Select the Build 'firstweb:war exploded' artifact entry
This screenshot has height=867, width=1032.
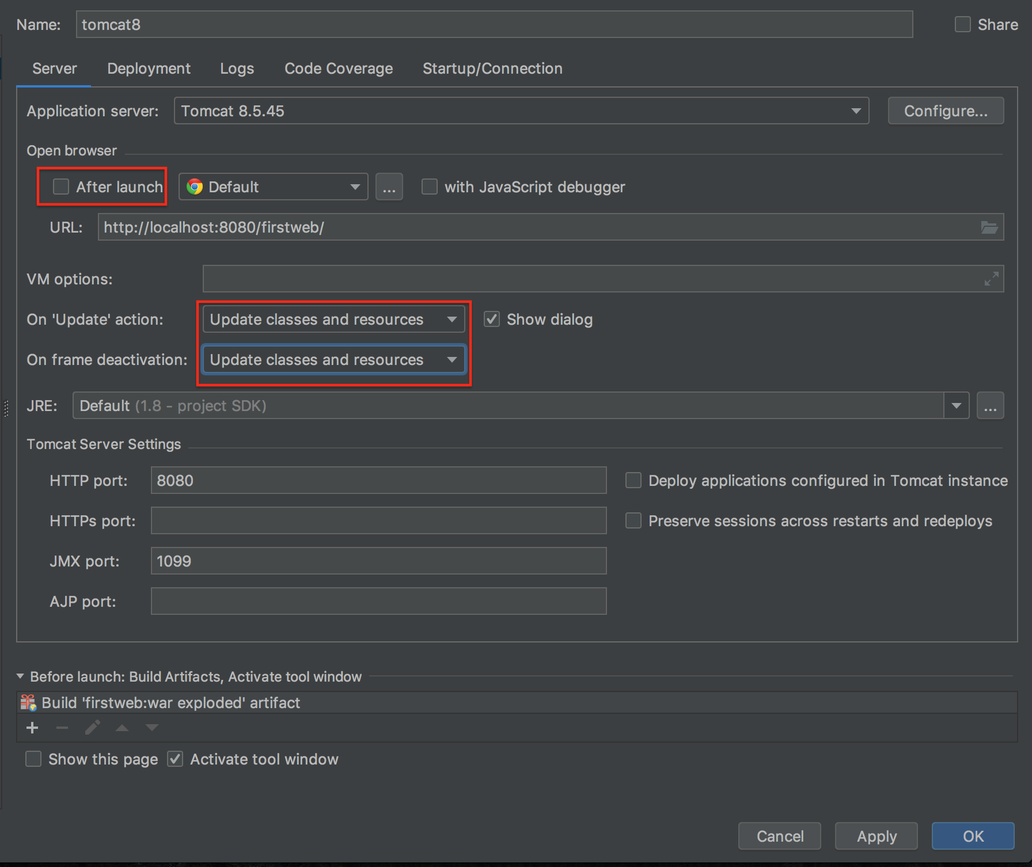[171, 703]
